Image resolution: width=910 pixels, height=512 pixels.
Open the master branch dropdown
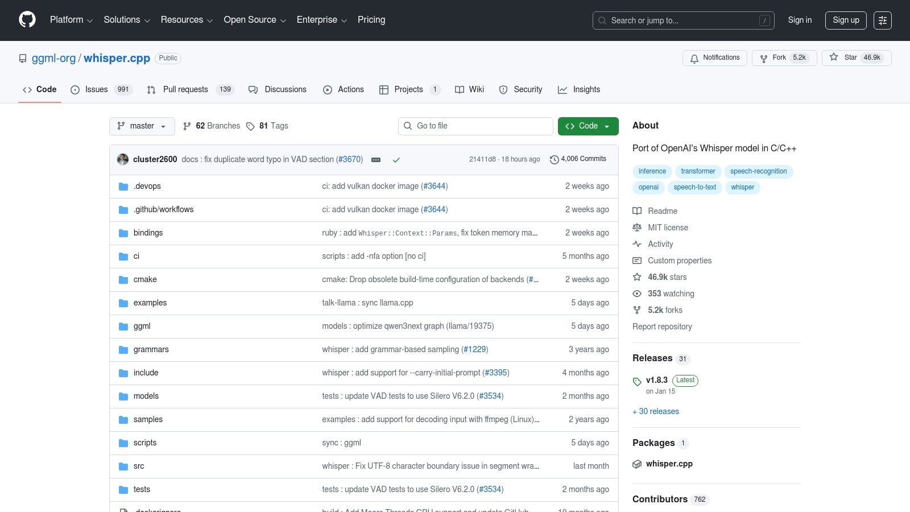click(142, 126)
